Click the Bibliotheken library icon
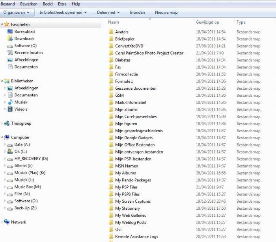Screen dimensions: 276x242 tap(7, 81)
